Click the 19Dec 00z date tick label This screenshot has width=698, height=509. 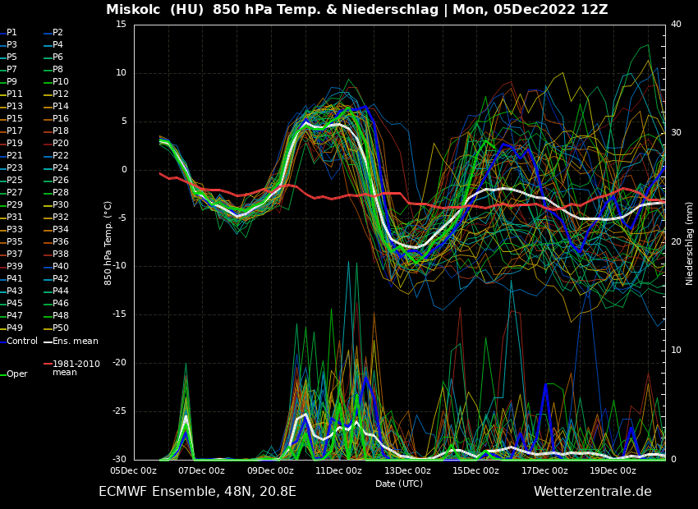tap(613, 470)
